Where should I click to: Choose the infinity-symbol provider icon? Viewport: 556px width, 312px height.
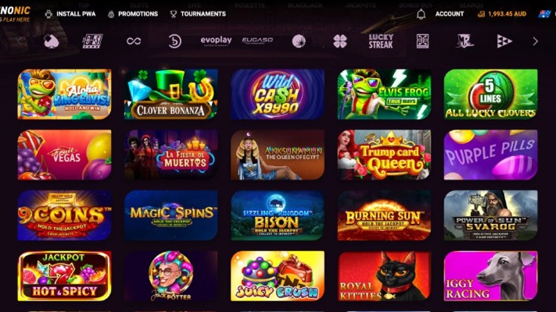[x=134, y=41]
